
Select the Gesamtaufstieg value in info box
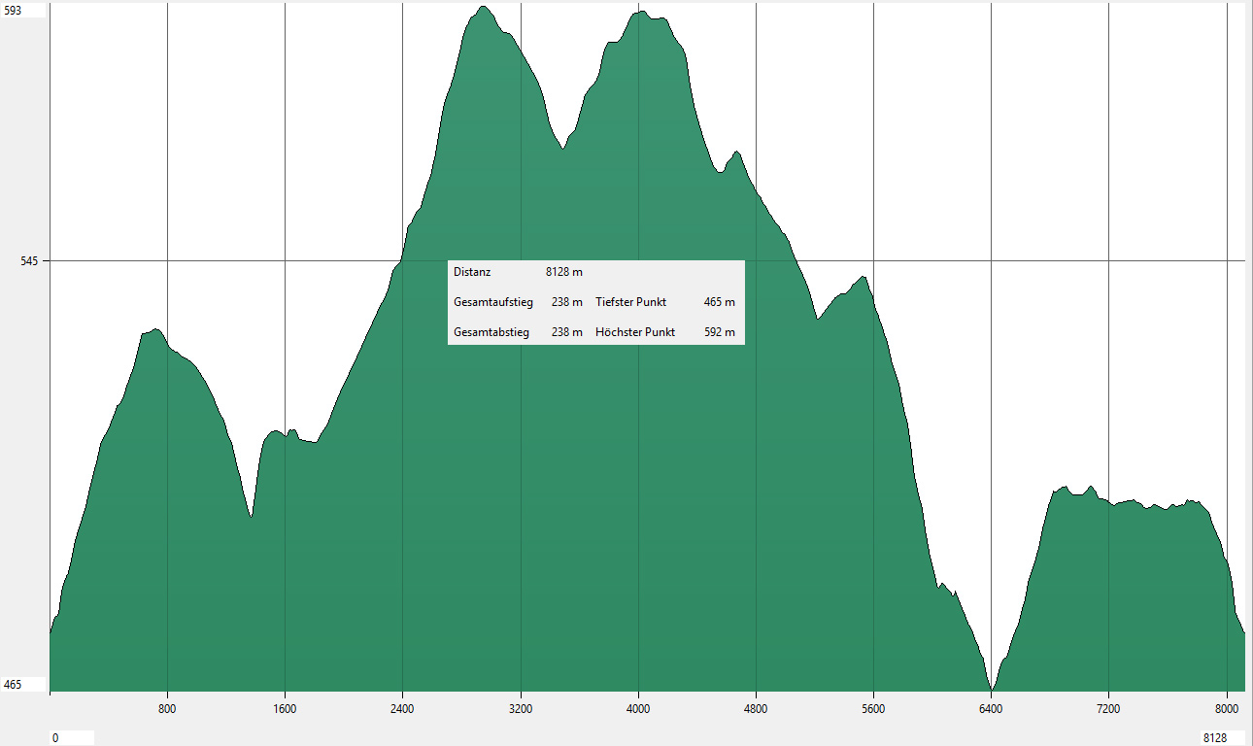[x=566, y=302]
